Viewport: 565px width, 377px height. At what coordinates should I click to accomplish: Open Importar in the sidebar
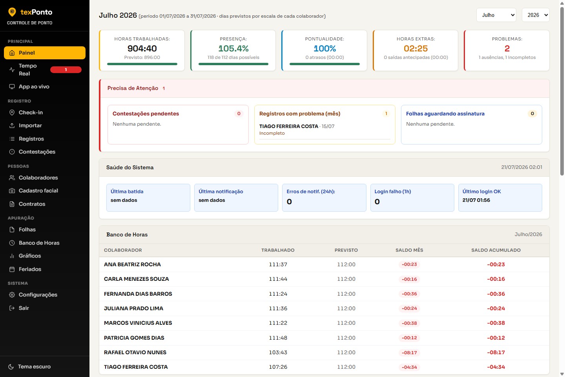(x=45, y=126)
